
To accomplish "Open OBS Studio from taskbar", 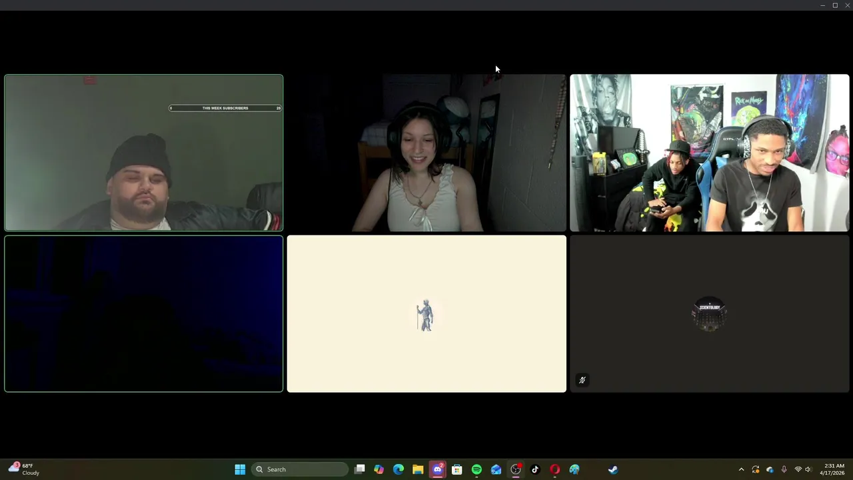I will (x=516, y=469).
